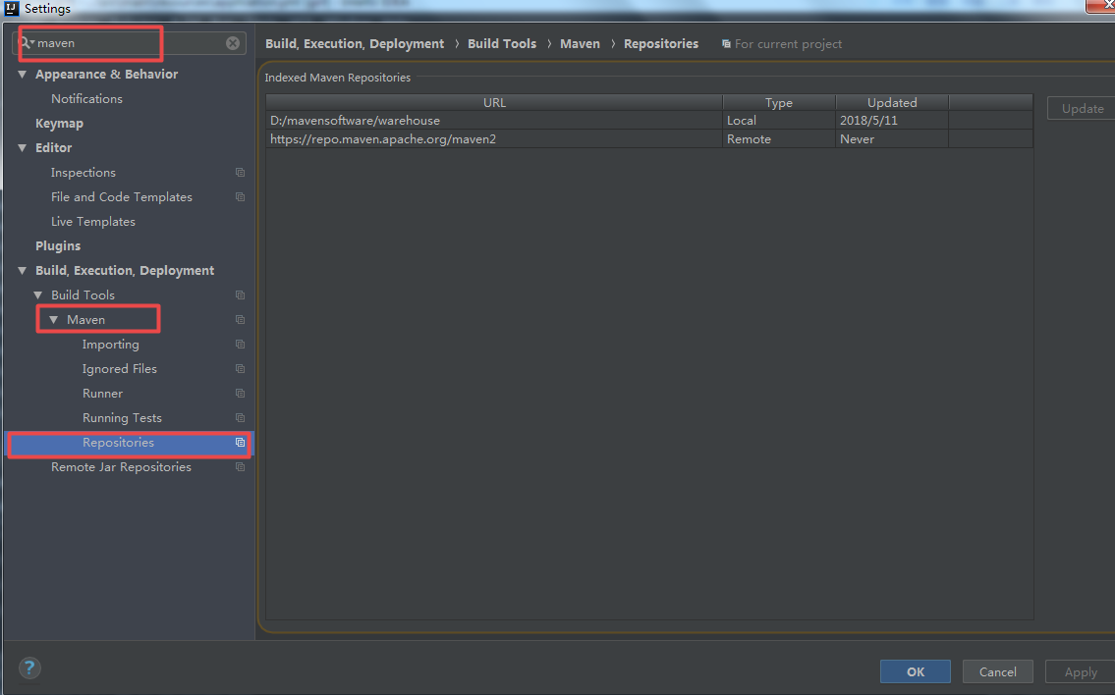Open Remote Jar Repositories page
This screenshot has width=1115, height=695.
tap(121, 467)
